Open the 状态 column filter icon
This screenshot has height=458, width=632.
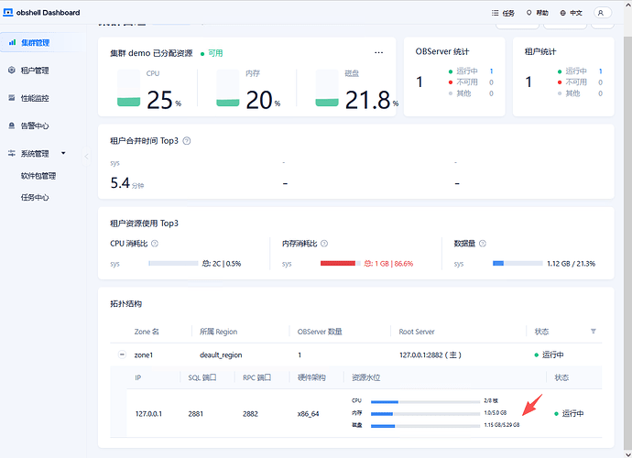[x=593, y=331]
